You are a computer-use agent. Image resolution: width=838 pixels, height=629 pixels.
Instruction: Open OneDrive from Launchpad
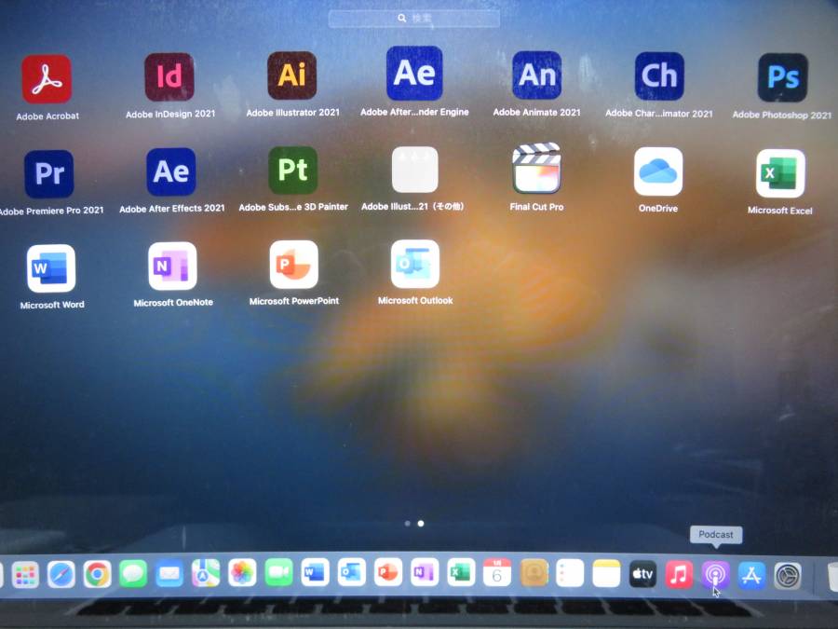point(658,171)
